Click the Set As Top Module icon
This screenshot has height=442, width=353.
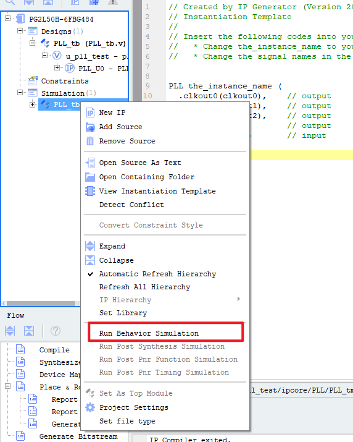tap(90, 393)
